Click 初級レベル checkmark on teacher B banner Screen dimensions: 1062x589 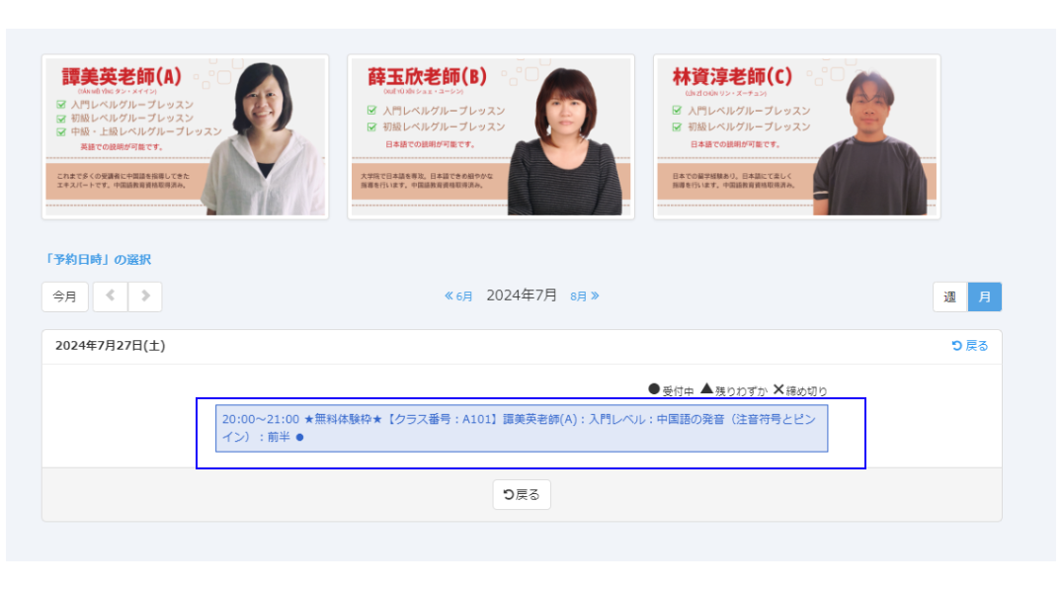click(371, 126)
